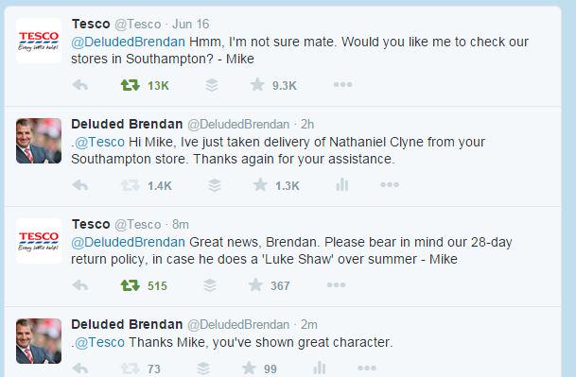This screenshot has width=576, height=377.
Task: Open more options on Tesco's Jun 16 tweet
Action: coord(342,85)
